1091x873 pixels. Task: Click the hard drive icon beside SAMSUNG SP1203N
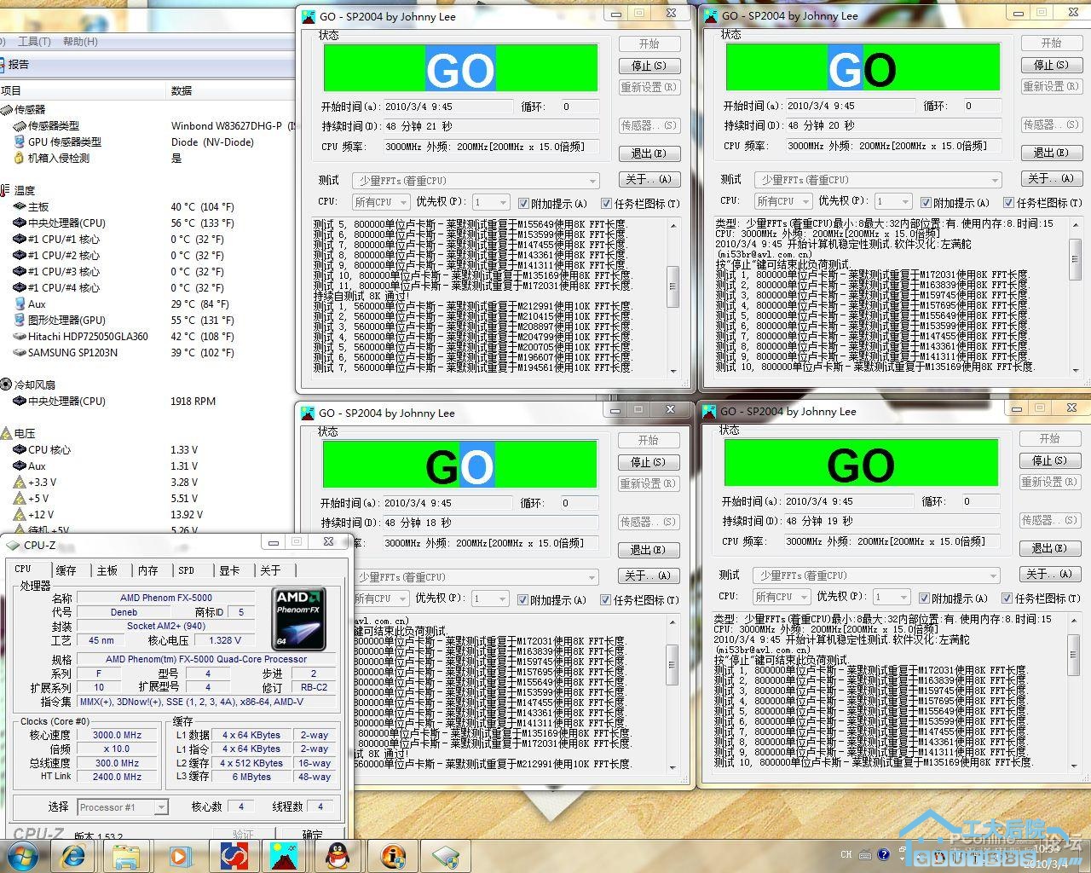tap(19, 352)
